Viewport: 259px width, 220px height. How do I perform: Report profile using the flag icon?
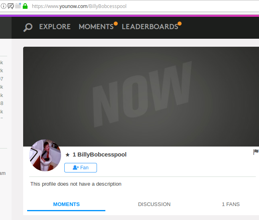(256, 152)
